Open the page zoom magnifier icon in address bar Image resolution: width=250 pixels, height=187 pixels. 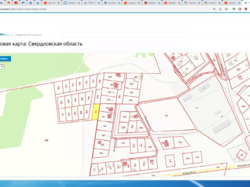coord(214,9)
